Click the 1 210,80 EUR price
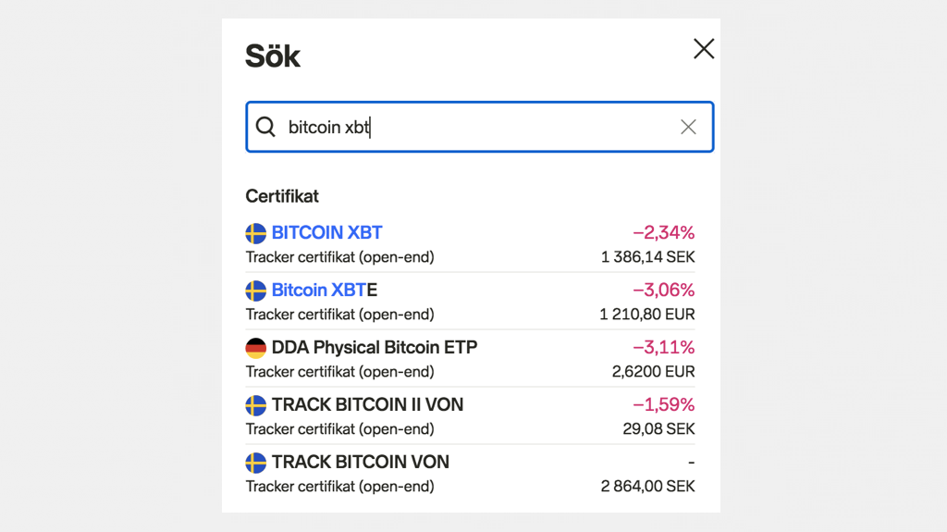The width and height of the screenshot is (947, 532). tap(646, 315)
